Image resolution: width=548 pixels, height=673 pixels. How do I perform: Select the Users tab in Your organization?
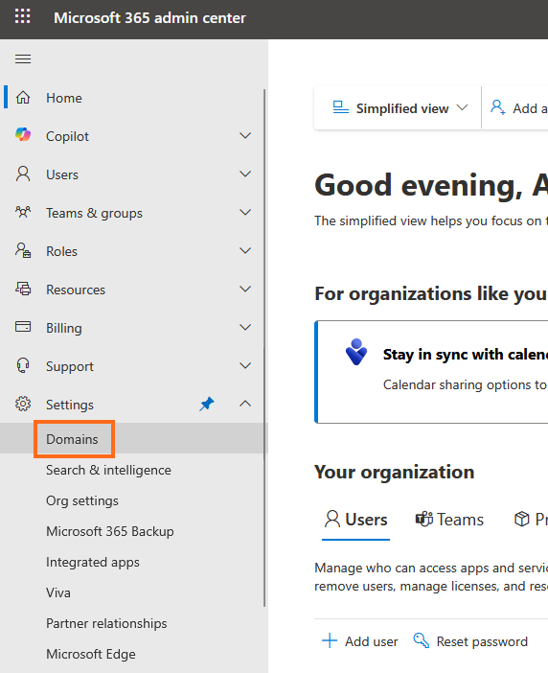click(x=355, y=520)
